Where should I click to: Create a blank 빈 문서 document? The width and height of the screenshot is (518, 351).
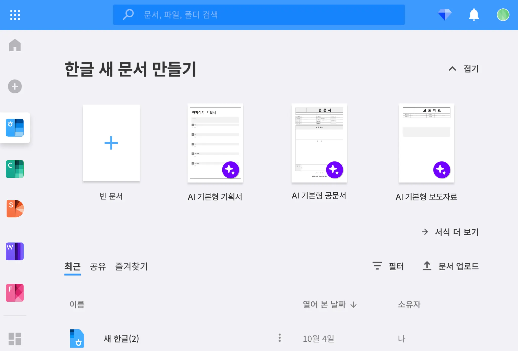click(x=111, y=143)
